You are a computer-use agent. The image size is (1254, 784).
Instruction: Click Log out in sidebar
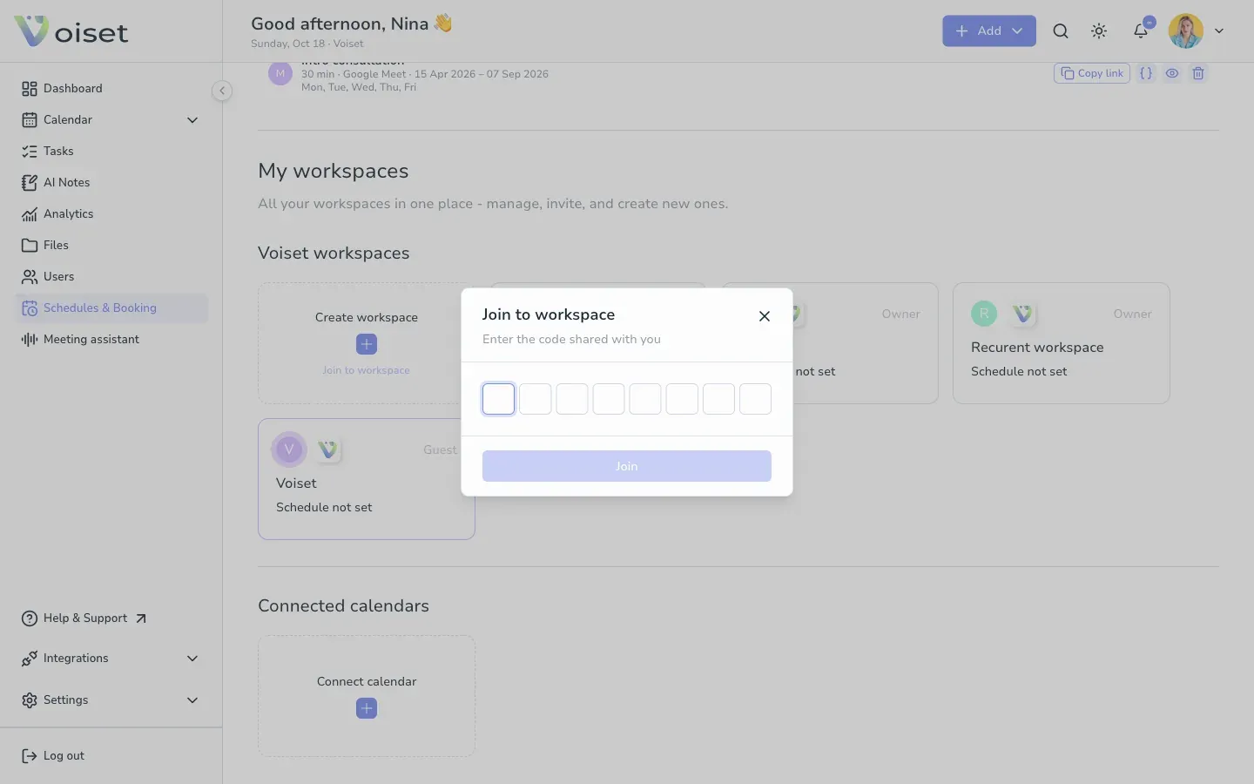pos(53,756)
